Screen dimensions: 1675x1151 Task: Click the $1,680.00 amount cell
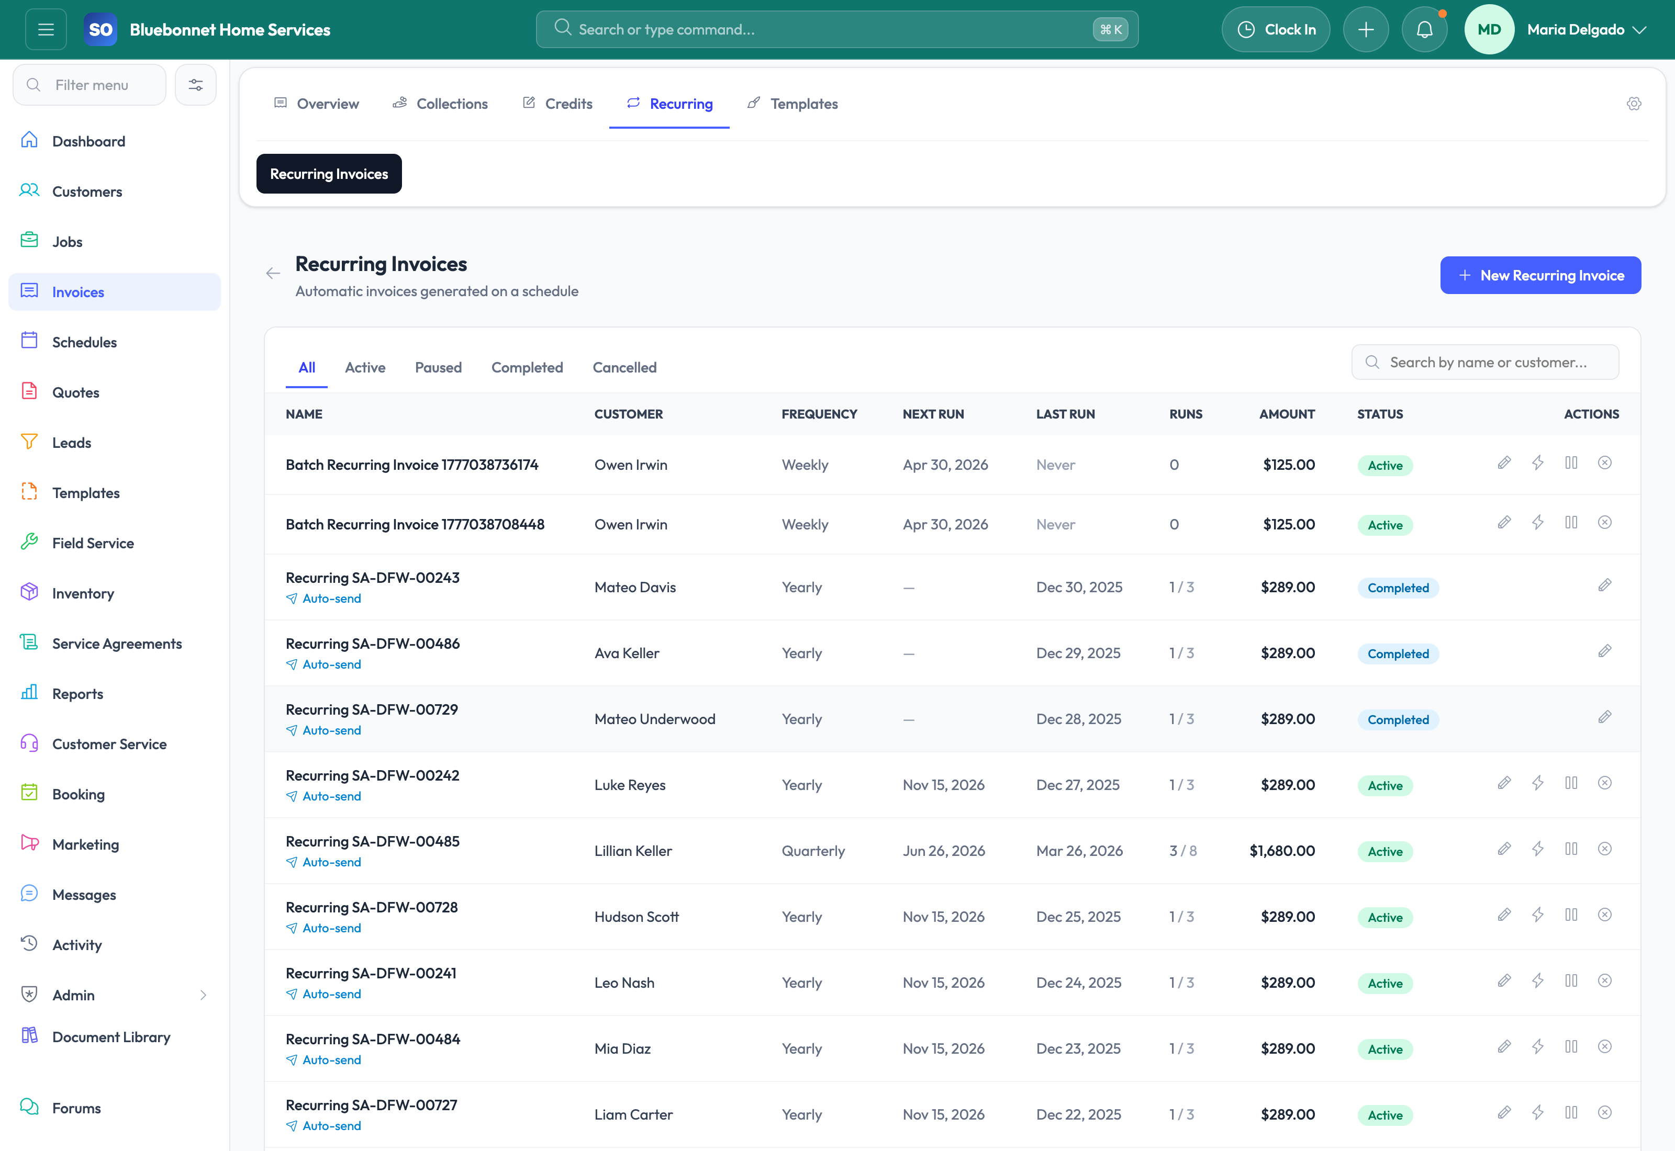(x=1282, y=851)
